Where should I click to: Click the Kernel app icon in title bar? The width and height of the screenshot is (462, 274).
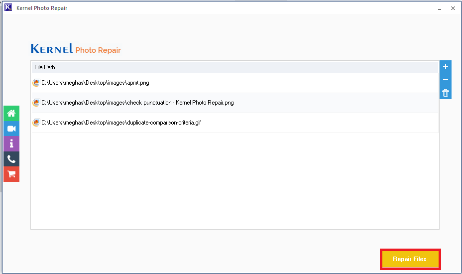pos(8,7)
